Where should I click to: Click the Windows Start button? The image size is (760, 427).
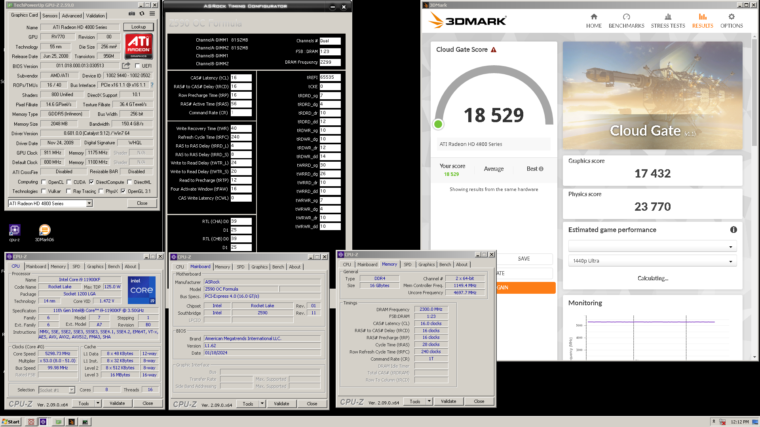(x=11, y=422)
